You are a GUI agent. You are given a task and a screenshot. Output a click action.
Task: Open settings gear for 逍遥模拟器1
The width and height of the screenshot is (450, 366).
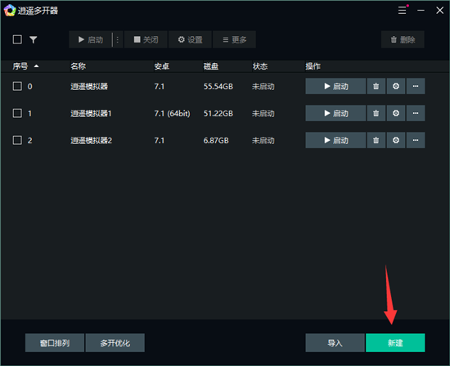pyautogui.click(x=396, y=113)
